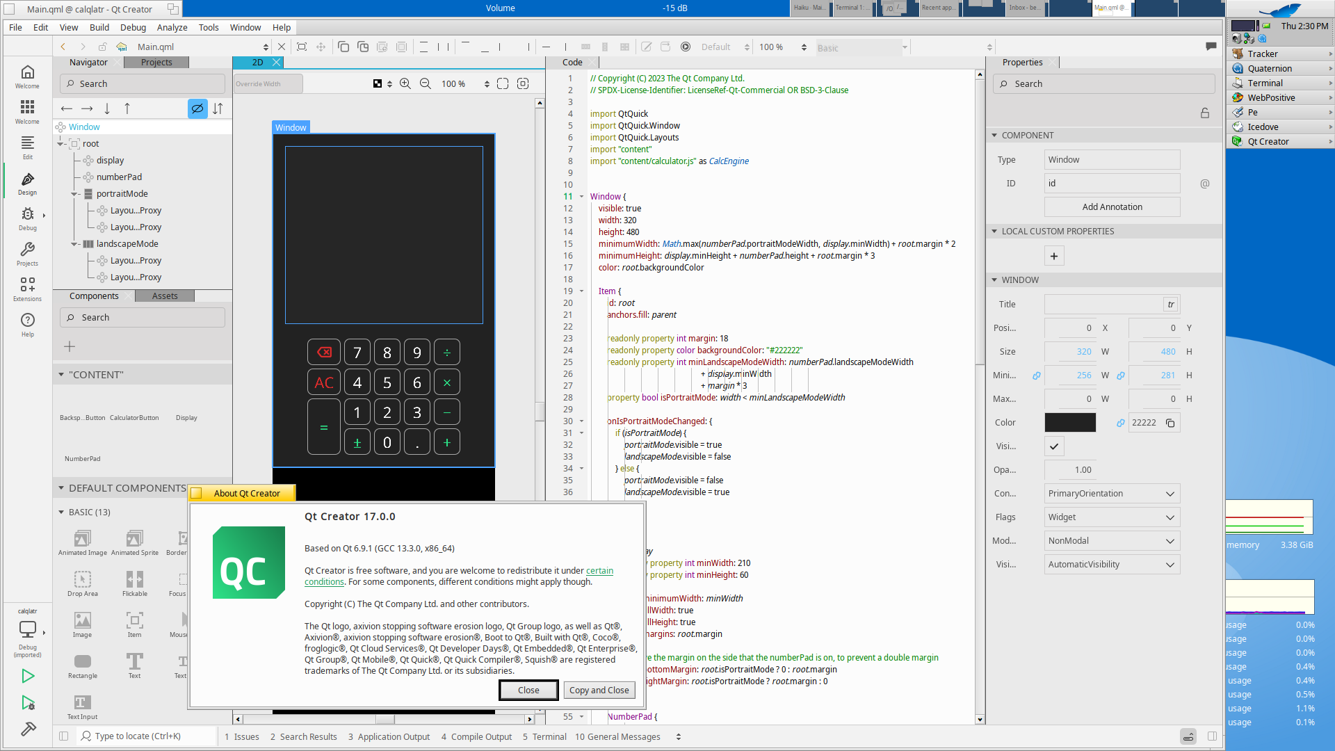Viewport: 1335px width, 751px height.
Task: Click the Type to locate field
Action: pyautogui.click(x=146, y=736)
